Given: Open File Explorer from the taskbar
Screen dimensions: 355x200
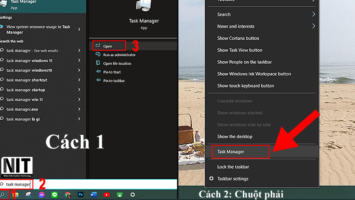Looking at the screenshot, I should (15, 195).
